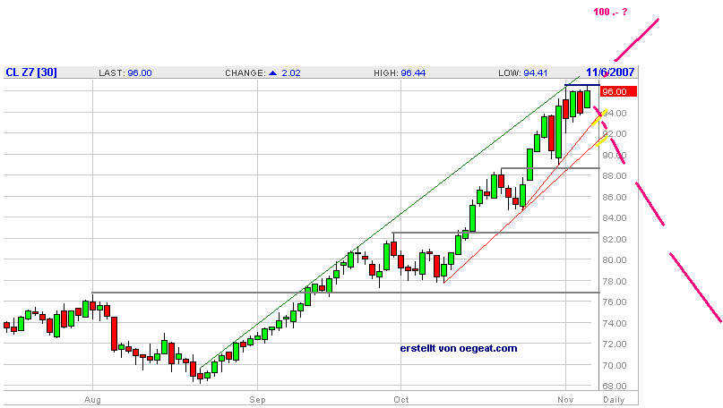
Task: Click the 78.00 price axis label
Action: [615, 281]
